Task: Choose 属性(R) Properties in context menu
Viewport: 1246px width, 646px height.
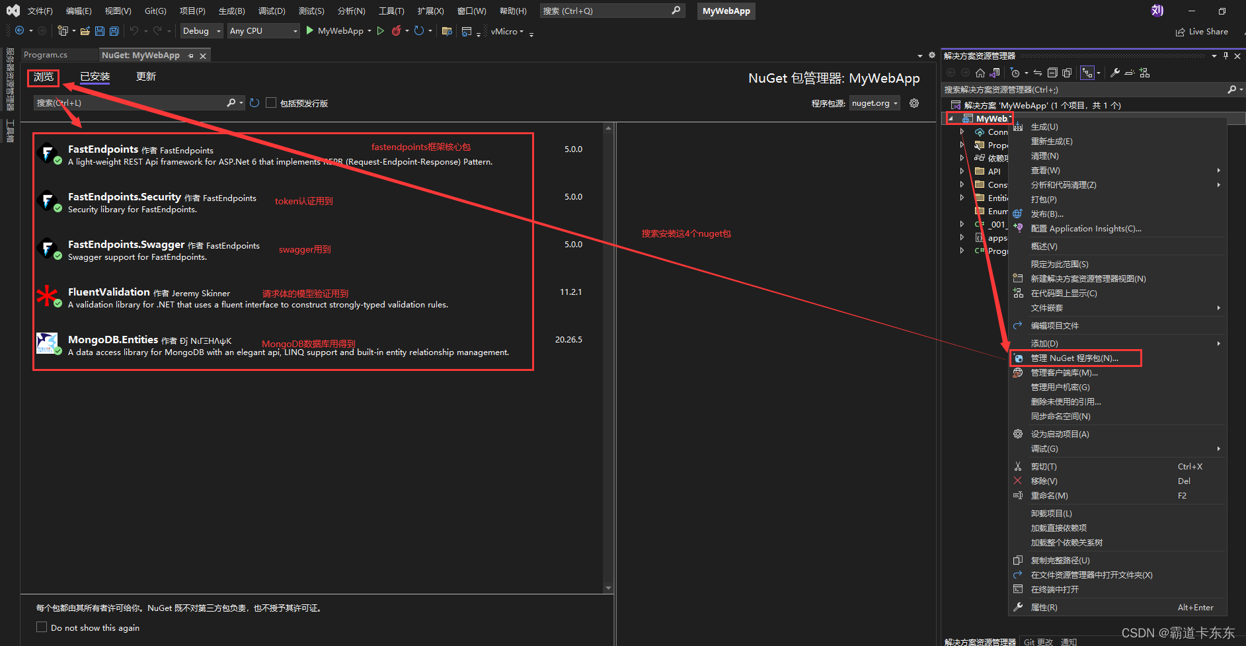Action: tap(1117, 607)
